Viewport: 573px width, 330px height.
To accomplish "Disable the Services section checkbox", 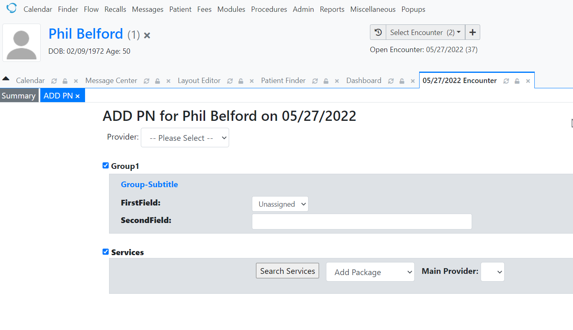I will 105,251.
